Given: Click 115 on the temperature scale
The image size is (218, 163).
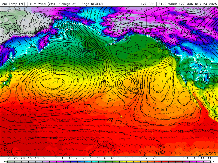Looking at the screenshot, I should tap(210, 158).
